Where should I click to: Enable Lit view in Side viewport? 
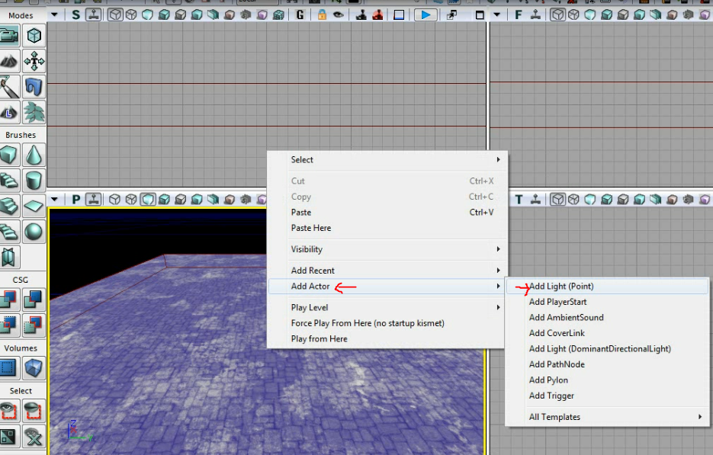[x=164, y=15]
